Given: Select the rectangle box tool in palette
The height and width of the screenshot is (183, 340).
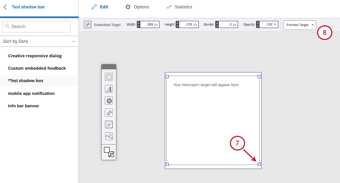Looking at the screenshot, I should click(x=109, y=77).
